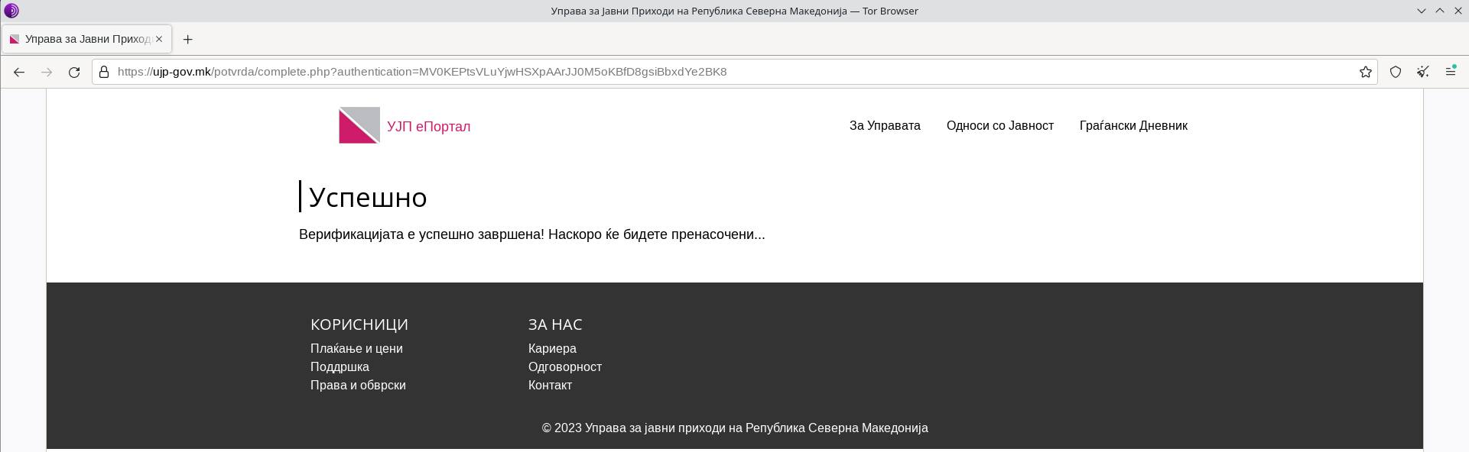The width and height of the screenshot is (1469, 452).
Task: Open Односи со Јавност menu item
Action: pyautogui.click(x=999, y=125)
